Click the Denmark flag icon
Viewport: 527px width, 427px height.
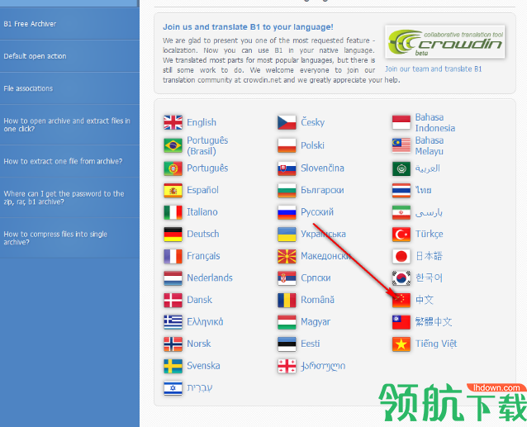173,300
